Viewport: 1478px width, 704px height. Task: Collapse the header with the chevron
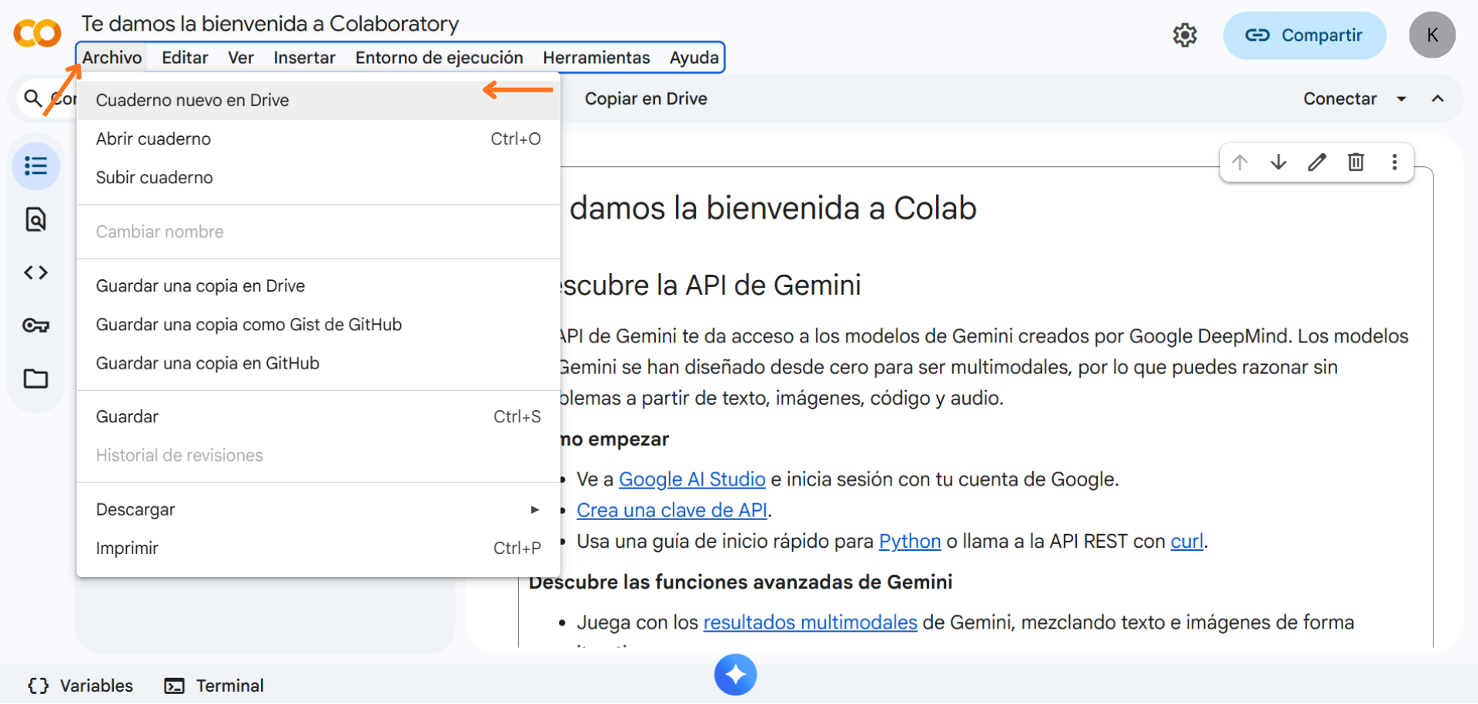tap(1439, 98)
